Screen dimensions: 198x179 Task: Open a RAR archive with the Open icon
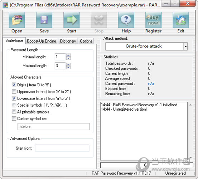(x=17, y=20)
